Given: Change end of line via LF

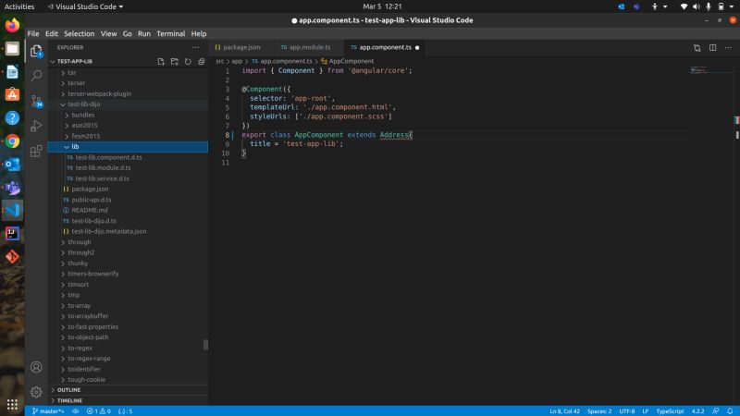Looking at the screenshot, I should click(x=645, y=411).
